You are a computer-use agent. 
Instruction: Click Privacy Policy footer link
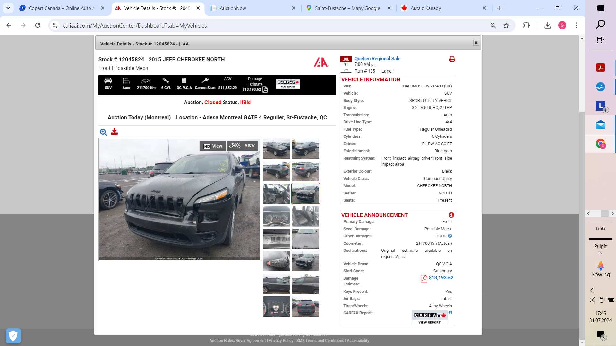click(x=281, y=341)
